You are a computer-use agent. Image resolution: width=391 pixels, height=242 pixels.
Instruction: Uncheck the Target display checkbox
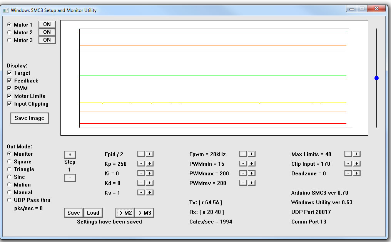(x=9, y=73)
